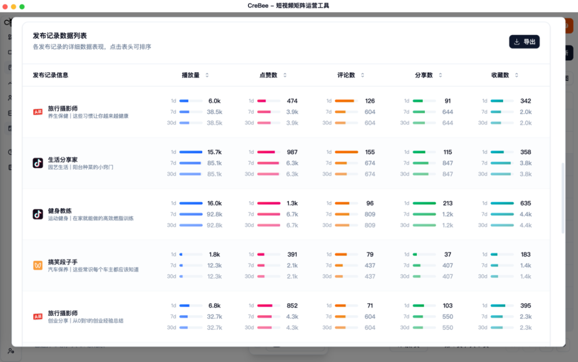Sort by 点赞数 column arrows
Image resolution: width=578 pixels, height=362 pixels.
click(285, 75)
